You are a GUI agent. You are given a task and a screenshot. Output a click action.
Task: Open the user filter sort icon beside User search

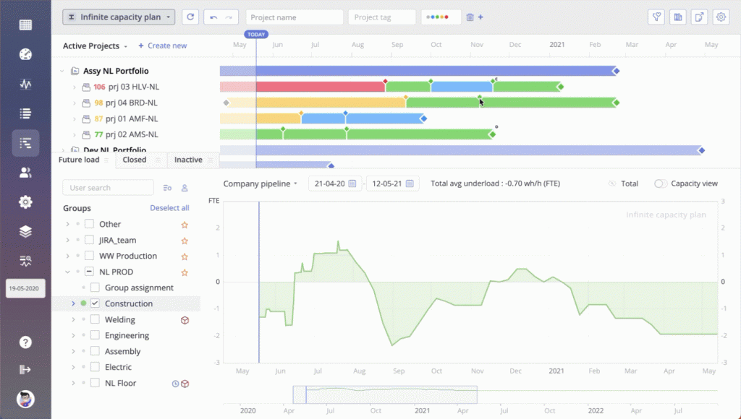click(166, 187)
